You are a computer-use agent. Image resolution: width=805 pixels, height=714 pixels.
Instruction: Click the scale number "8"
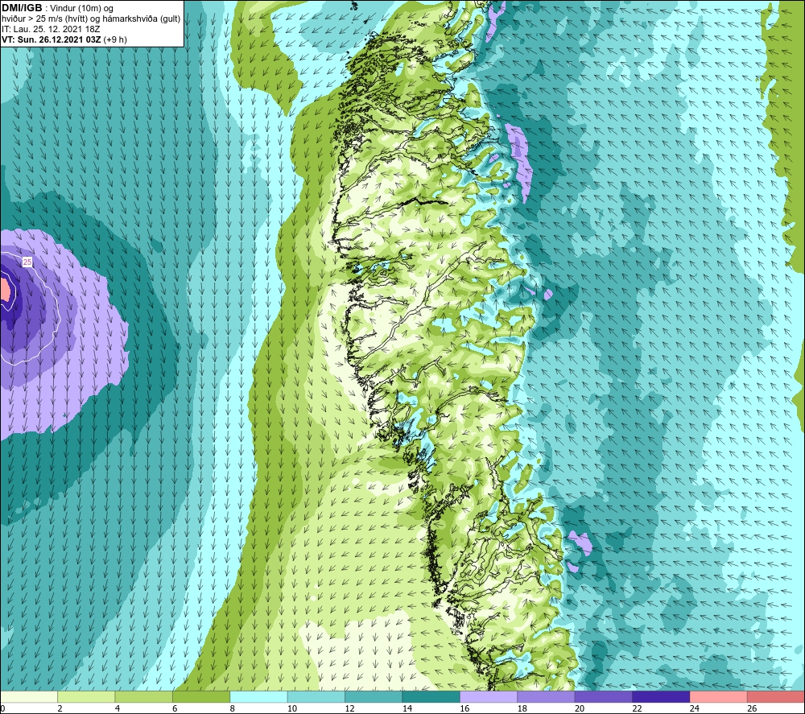pos(233,708)
